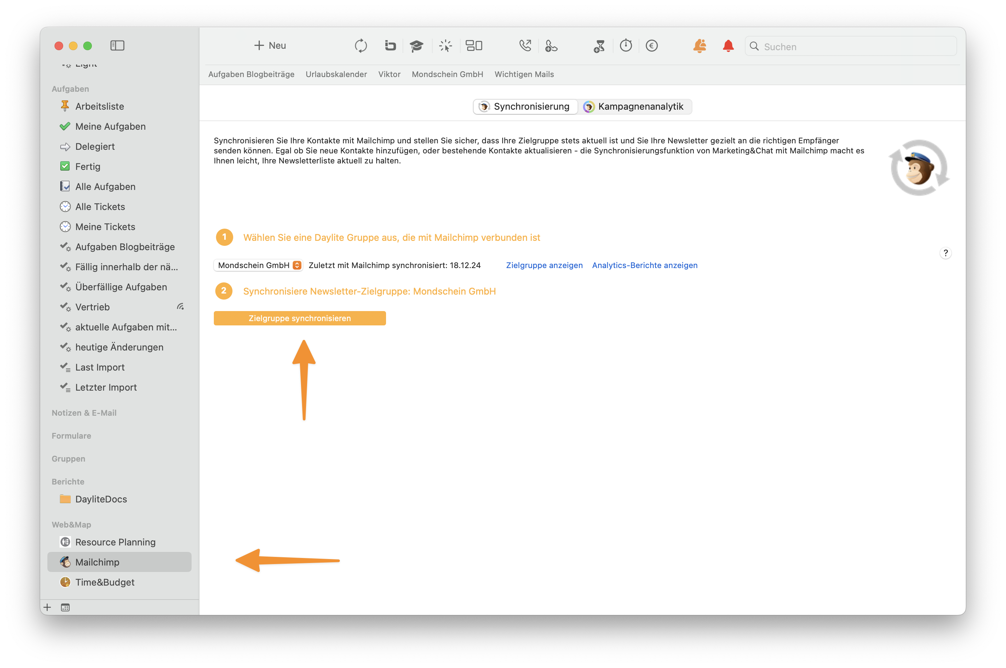
Task: Open Last Import list
Action: click(x=119, y=367)
